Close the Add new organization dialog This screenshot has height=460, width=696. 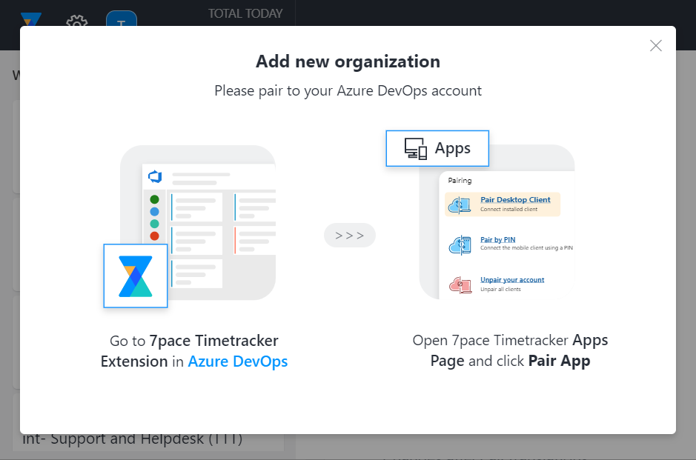coord(656,46)
